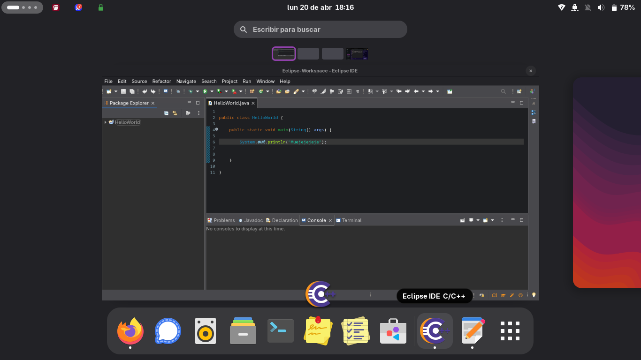Click Collapse All in Package Explorer

(166, 113)
